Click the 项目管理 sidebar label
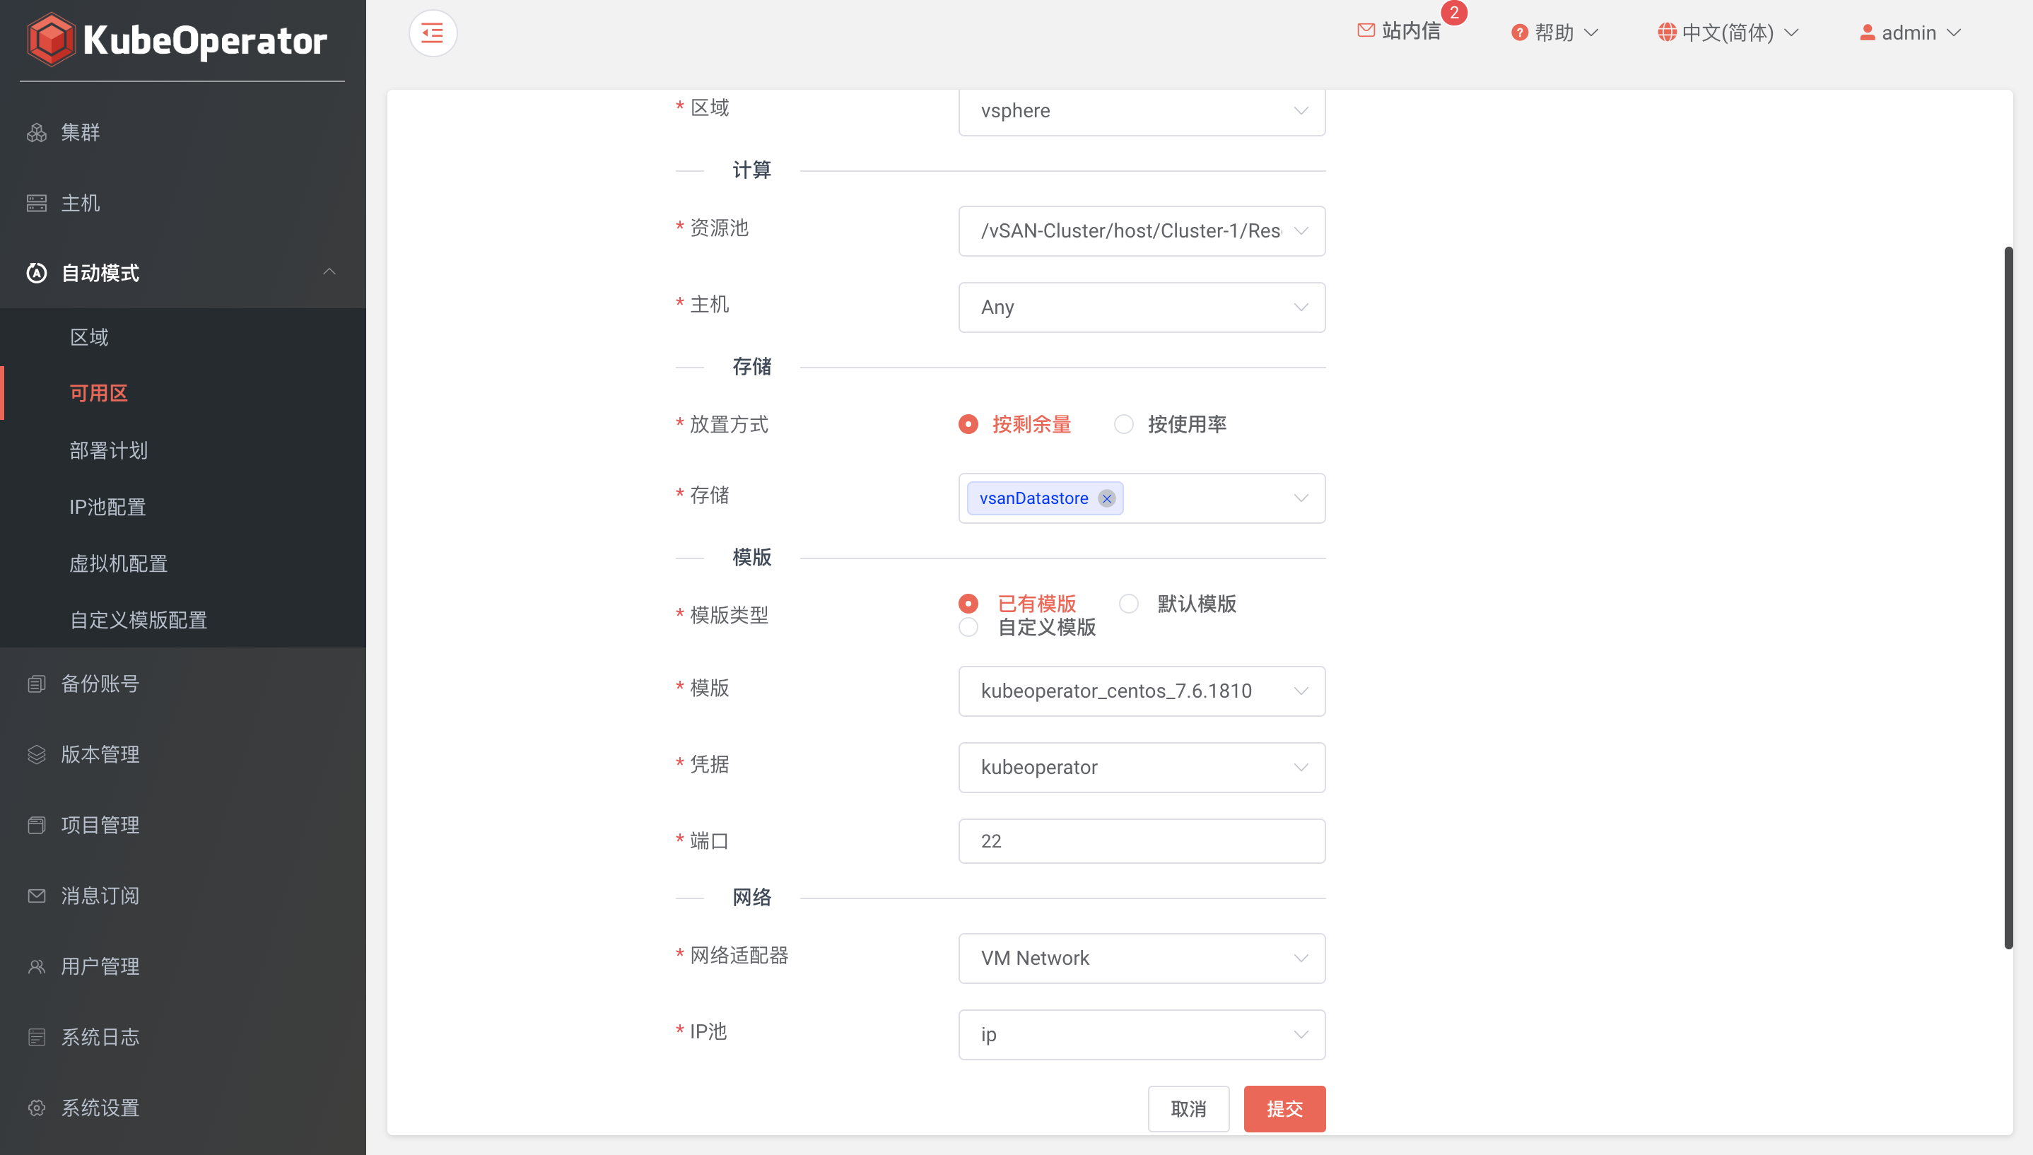Image resolution: width=2033 pixels, height=1155 pixels. (101, 825)
